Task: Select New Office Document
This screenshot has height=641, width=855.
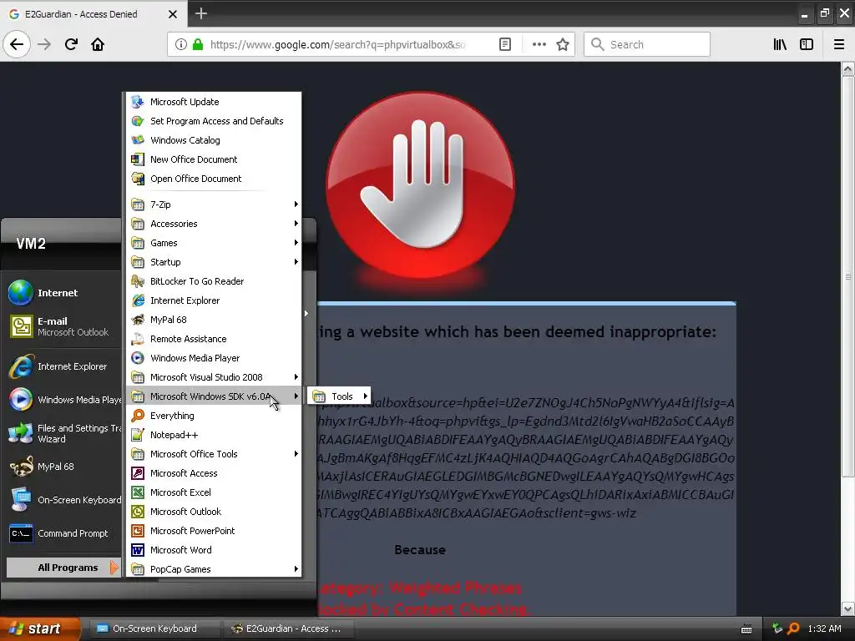Action: pyautogui.click(x=213, y=159)
